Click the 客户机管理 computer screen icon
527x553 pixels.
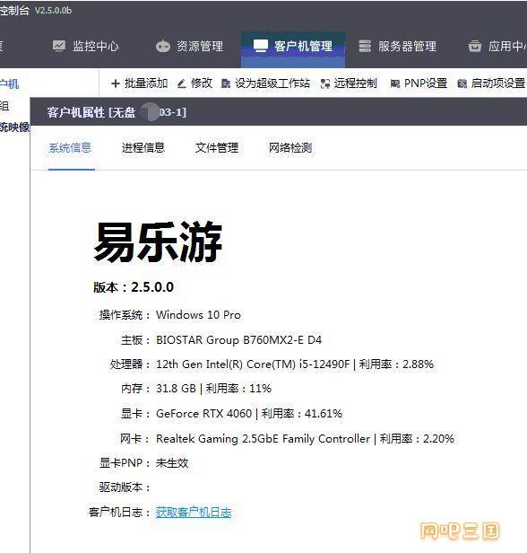(261, 46)
